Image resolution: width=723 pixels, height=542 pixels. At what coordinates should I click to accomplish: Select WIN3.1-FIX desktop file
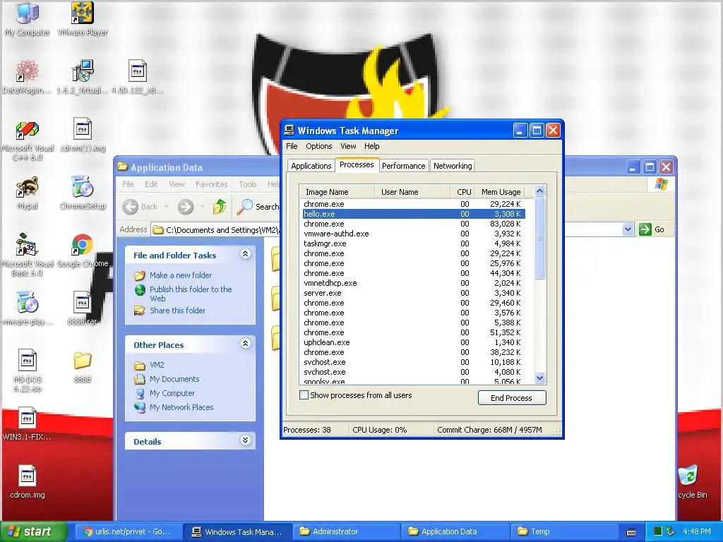pyautogui.click(x=28, y=424)
